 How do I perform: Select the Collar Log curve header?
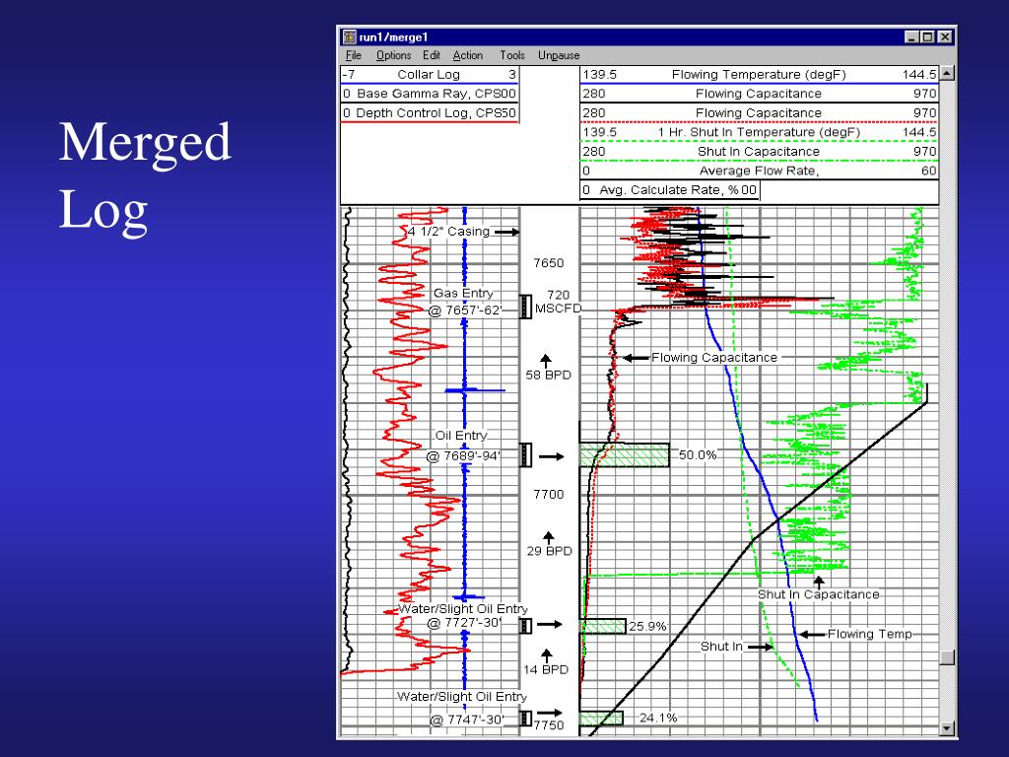[430, 75]
